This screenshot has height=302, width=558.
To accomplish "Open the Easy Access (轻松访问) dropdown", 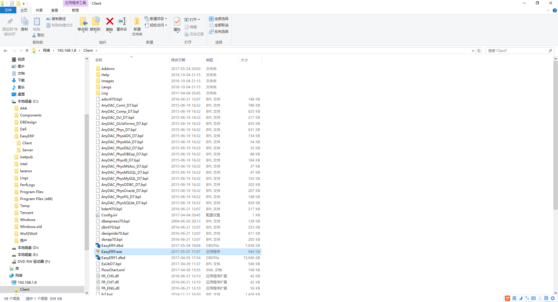I will tap(156, 25).
